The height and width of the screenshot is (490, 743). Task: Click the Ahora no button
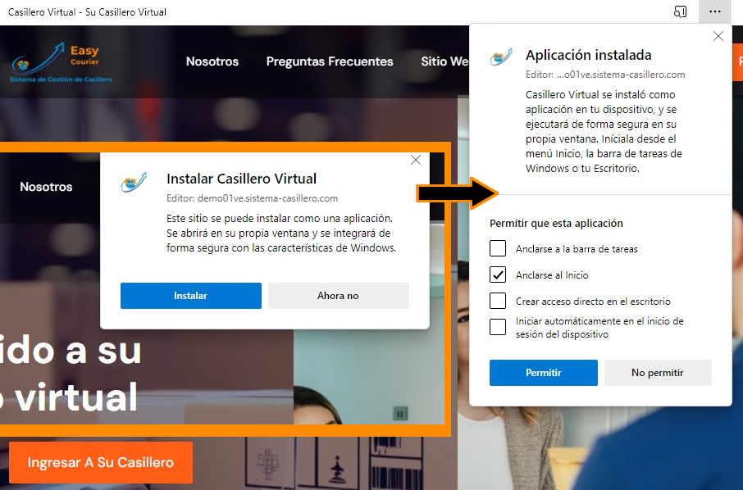coord(339,296)
